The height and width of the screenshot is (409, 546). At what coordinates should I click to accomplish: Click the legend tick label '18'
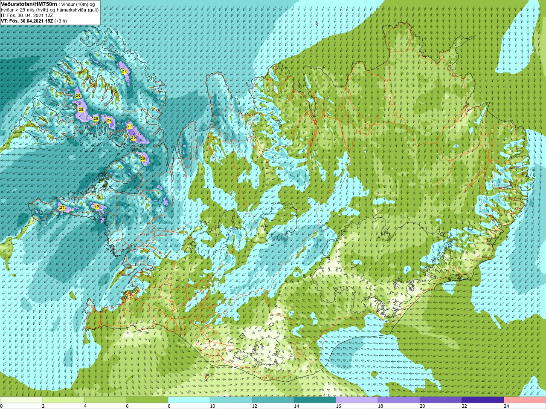tap(380, 406)
